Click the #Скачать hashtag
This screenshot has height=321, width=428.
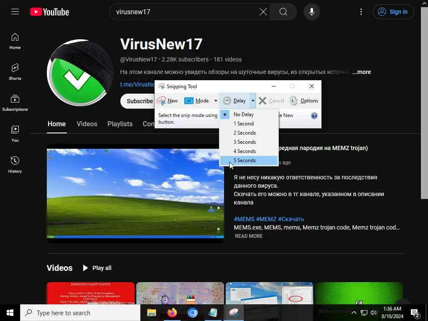pyautogui.click(x=291, y=219)
